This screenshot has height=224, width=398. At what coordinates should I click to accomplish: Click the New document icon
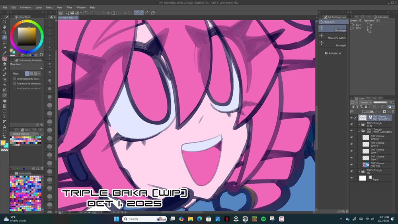[67, 13]
